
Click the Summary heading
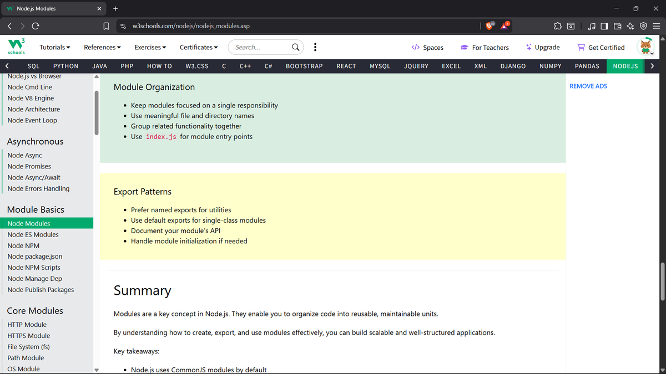click(143, 290)
